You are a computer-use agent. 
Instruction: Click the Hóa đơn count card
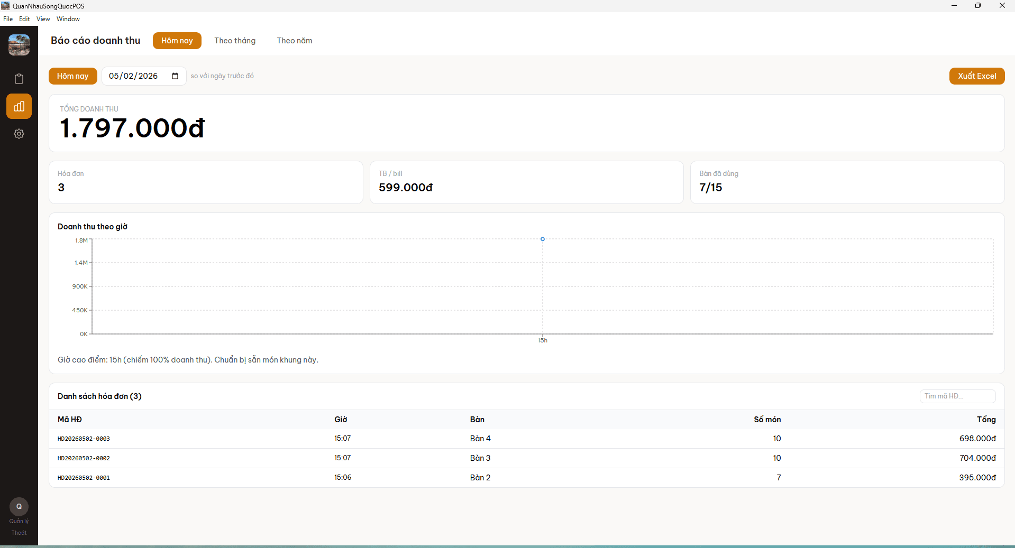206,182
